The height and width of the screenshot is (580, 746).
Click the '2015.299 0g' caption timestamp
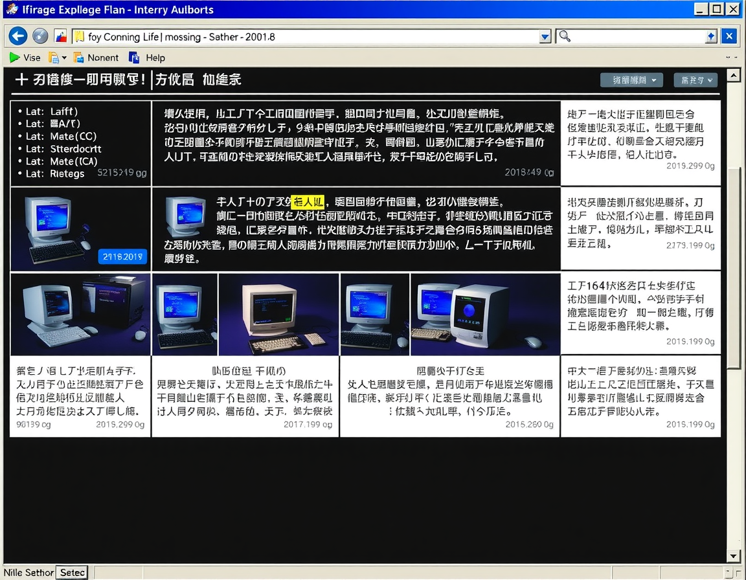(x=120, y=425)
